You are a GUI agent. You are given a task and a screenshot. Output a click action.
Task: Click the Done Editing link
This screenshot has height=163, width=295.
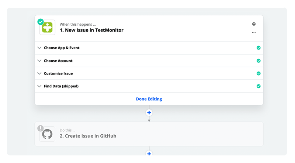tap(149, 99)
